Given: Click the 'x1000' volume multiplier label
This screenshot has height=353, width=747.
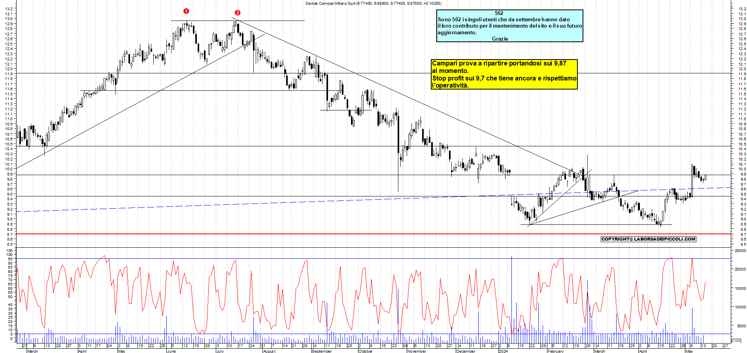Looking at the screenshot, I should [x=736, y=341].
